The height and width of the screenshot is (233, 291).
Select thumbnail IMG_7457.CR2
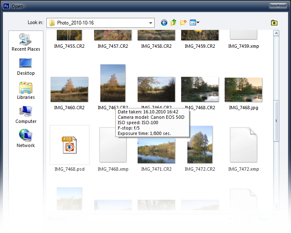[x=113, y=35]
